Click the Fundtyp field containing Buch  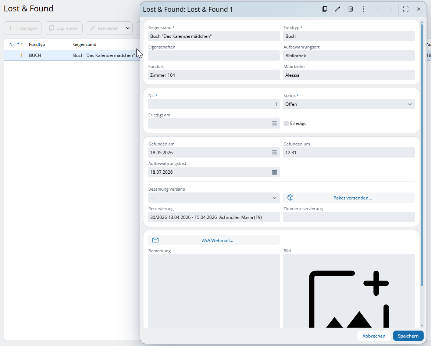[349, 36]
